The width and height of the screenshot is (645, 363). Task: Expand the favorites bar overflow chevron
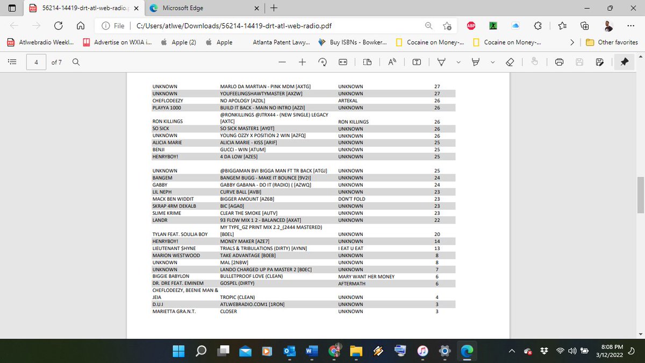[572, 42]
